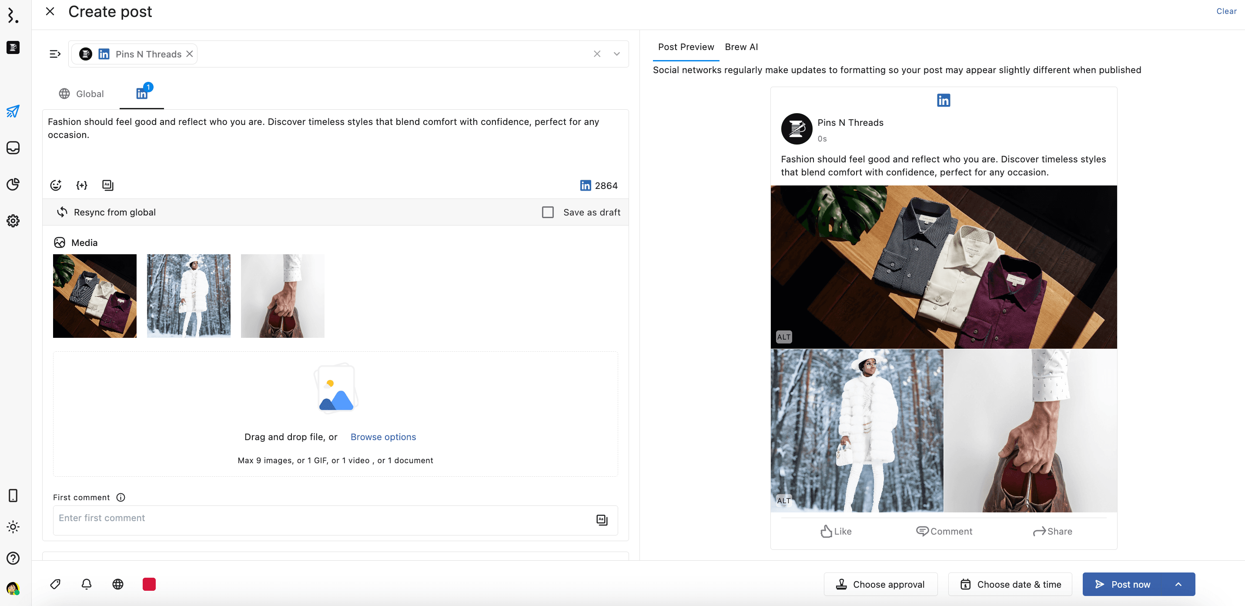Switch to the Brew AI tab
1245x606 pixels.
click(741, 47)
